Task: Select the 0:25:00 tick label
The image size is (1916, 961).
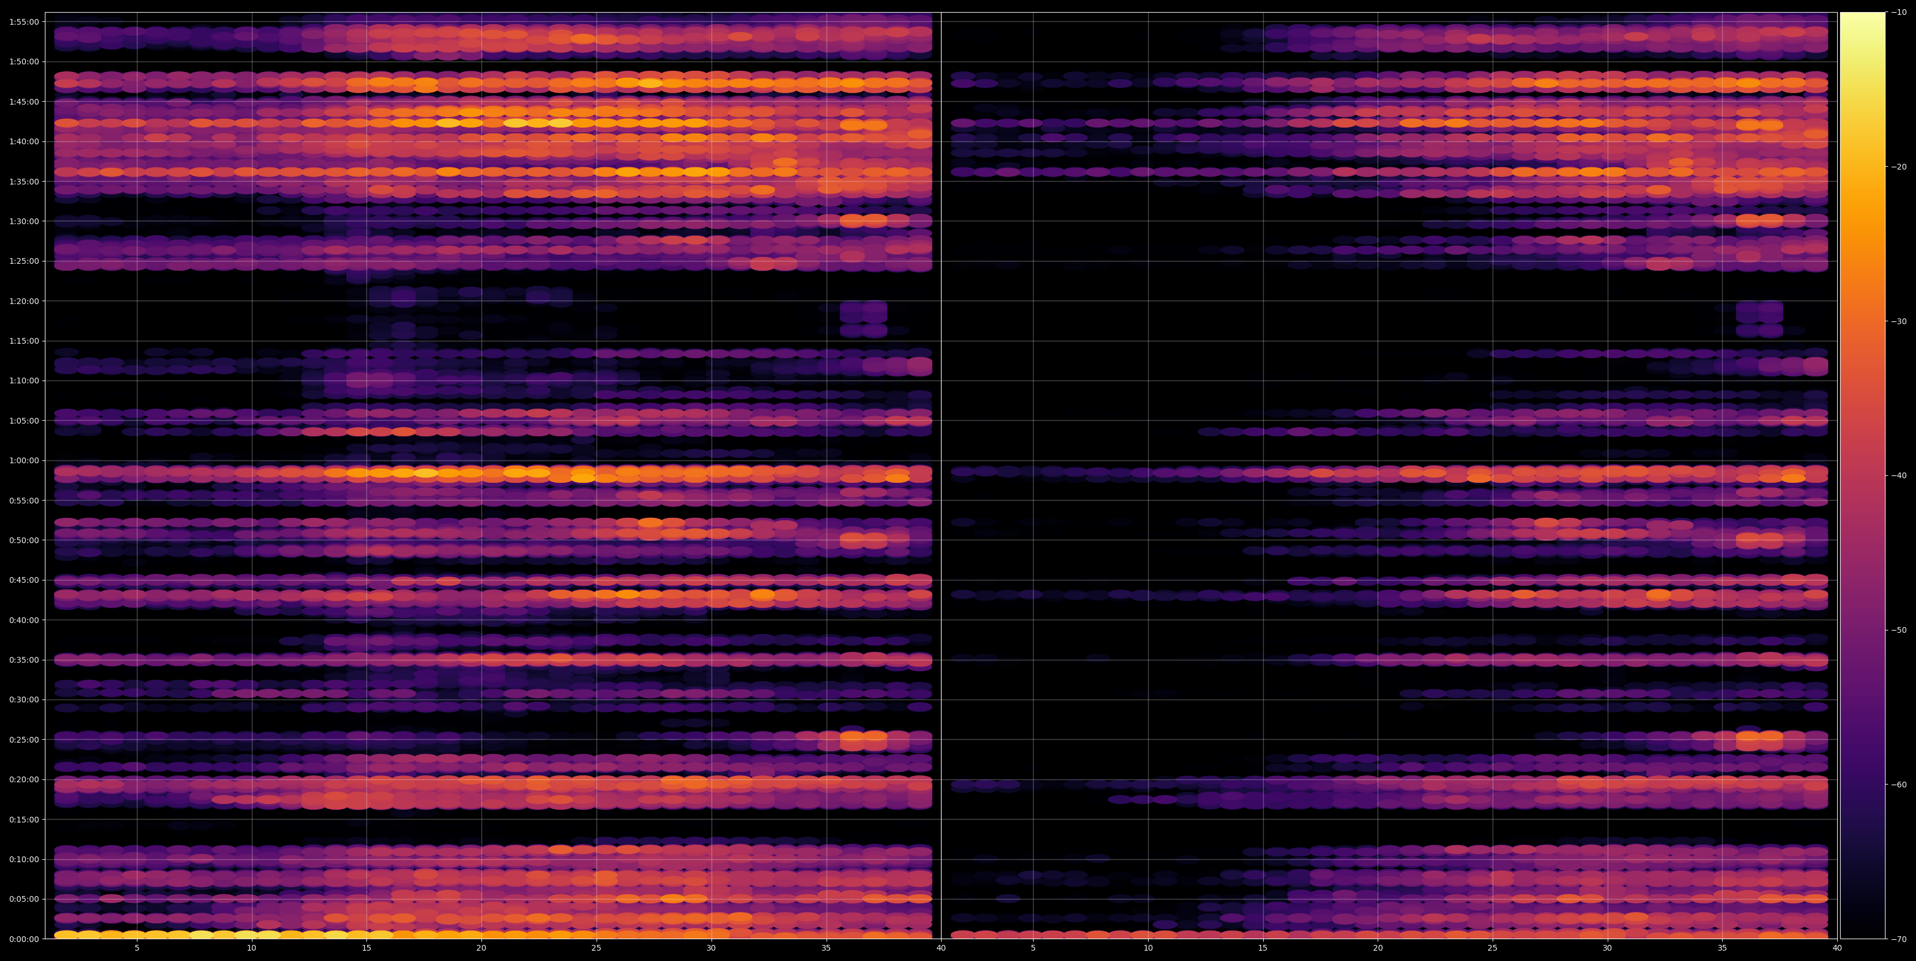Action: [24, 740]
